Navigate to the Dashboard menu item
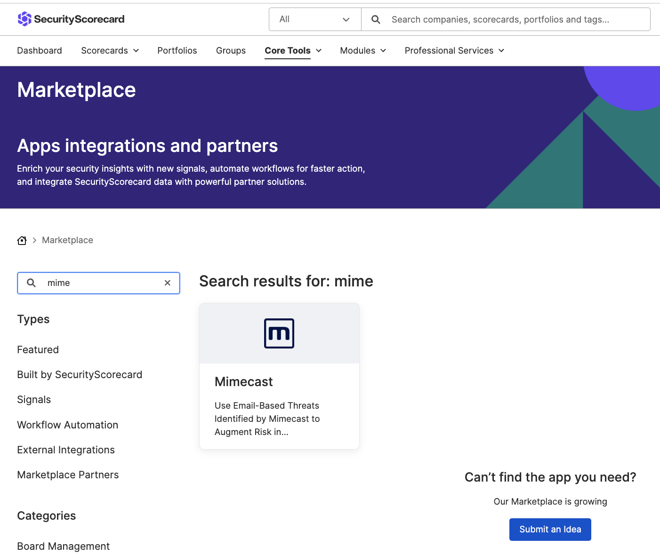 (39, 50)
